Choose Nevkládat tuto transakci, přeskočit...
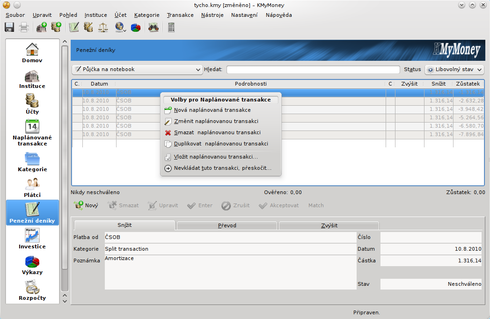Viewport: 490px width, 319px height. (x=220, y=168)
